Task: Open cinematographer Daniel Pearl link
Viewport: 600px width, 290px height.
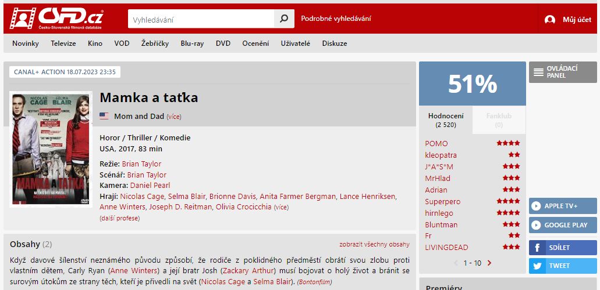Action: point(150,186)
